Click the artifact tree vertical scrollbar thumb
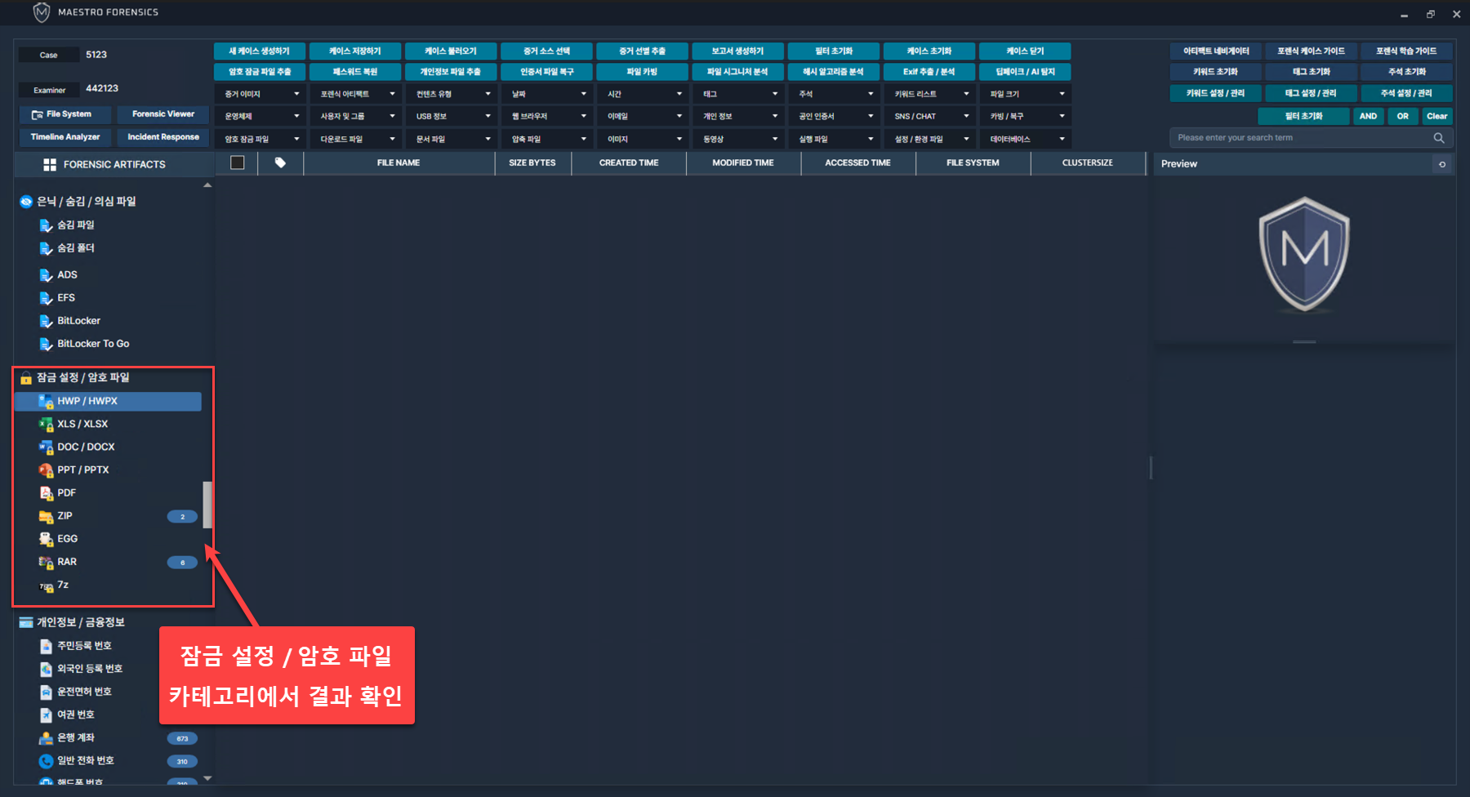Image resolution: width=1470 pixels, height=797 pixels. coord(207,505)
